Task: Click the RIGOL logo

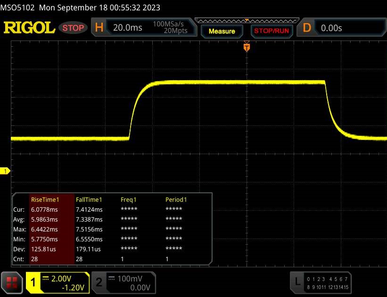Action: coord(29,27)
